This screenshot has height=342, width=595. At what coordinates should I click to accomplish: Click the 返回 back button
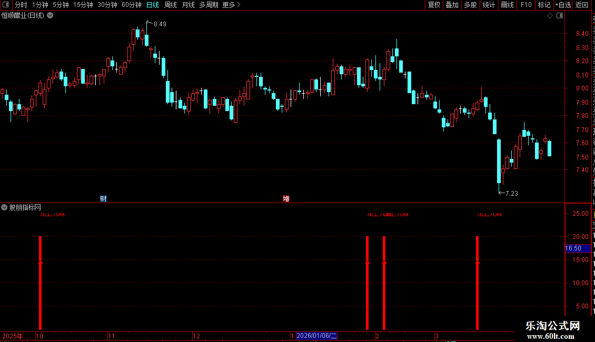(581, 5)
